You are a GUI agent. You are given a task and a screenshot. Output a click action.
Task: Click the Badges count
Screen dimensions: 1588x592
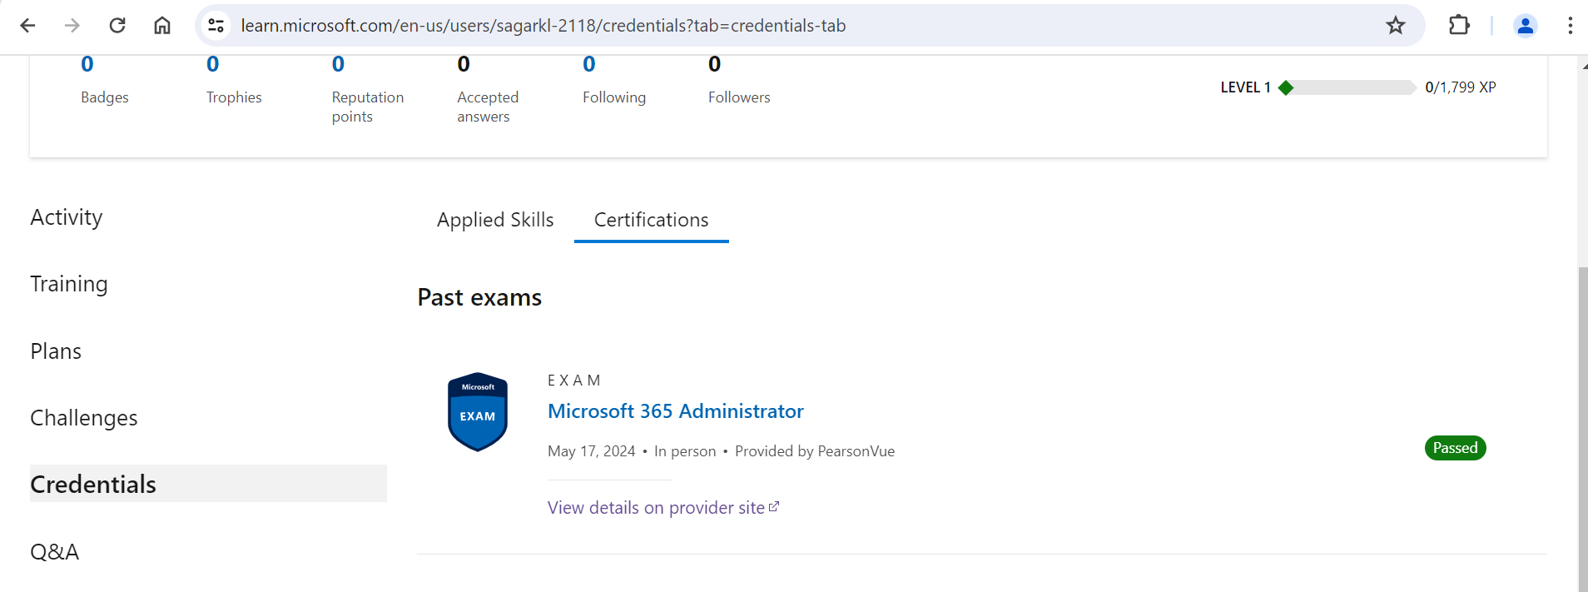(x=87, y=64)
